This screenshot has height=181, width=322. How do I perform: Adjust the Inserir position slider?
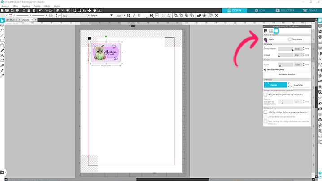tap(286, 65)
